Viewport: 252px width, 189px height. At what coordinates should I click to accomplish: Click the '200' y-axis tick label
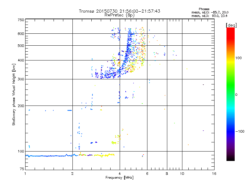click(21, 106)
